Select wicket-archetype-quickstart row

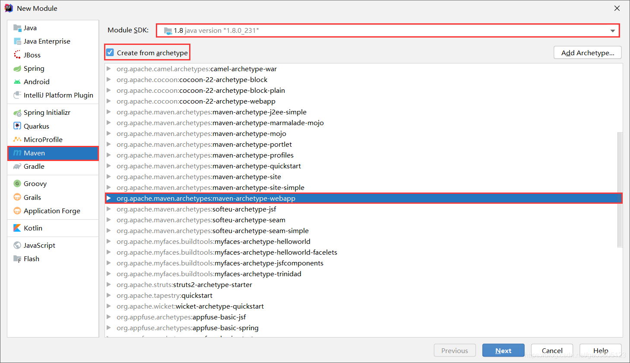[x=364, y=306]
